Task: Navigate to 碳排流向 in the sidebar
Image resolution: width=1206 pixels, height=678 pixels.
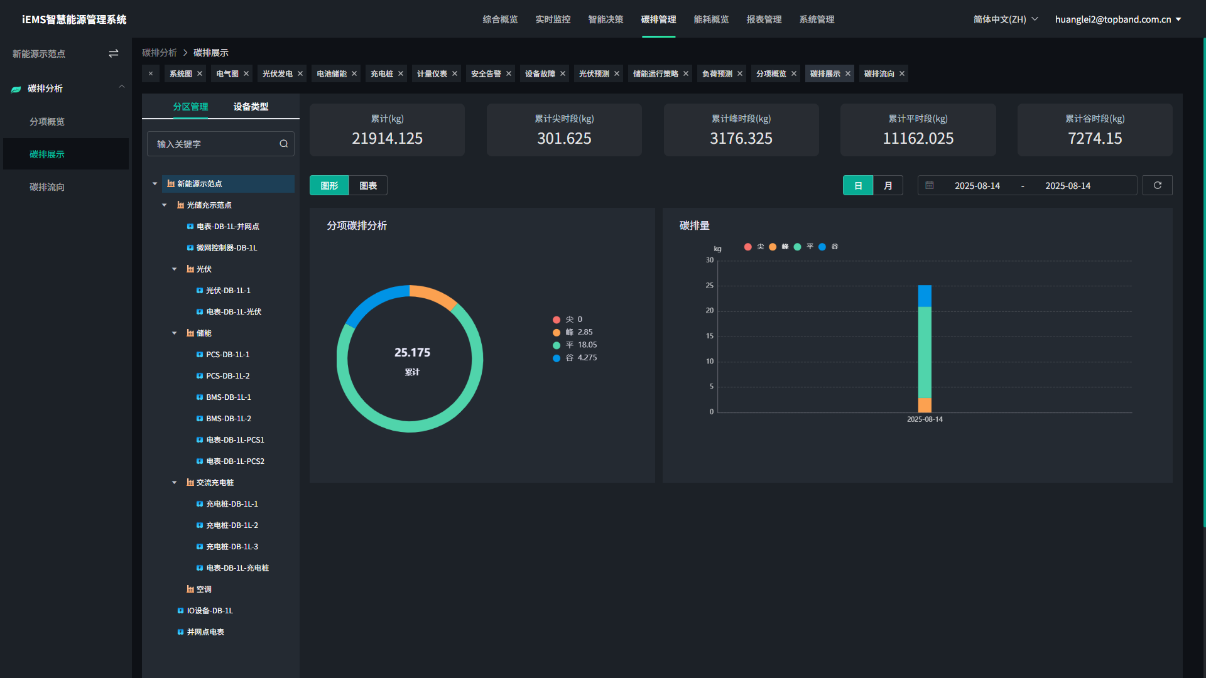Action: (x=47, y=186)
